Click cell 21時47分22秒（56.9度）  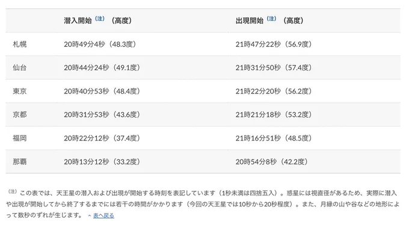point(274,44)
